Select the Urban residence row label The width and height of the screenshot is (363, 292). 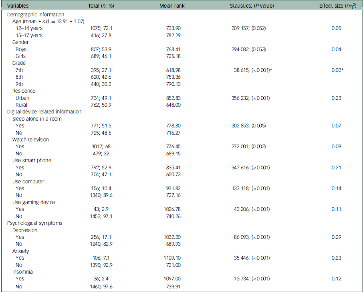pyautogui.click(x=22, y=98)
